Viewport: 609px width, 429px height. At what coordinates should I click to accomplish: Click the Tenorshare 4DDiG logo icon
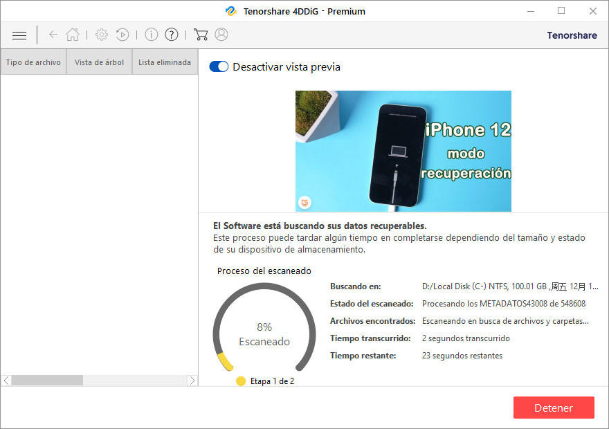coord(230,11)
